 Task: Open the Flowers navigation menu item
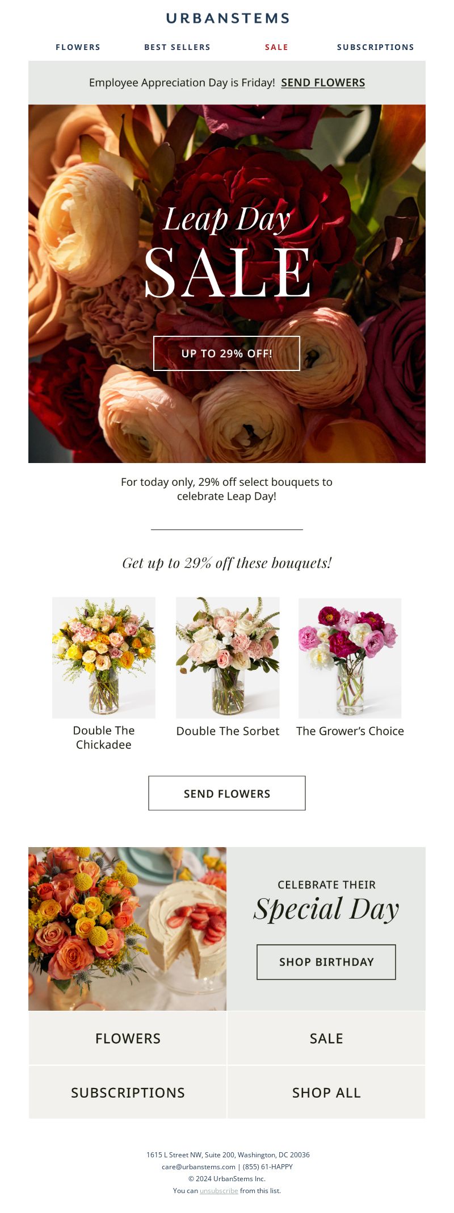pos(78,47)
